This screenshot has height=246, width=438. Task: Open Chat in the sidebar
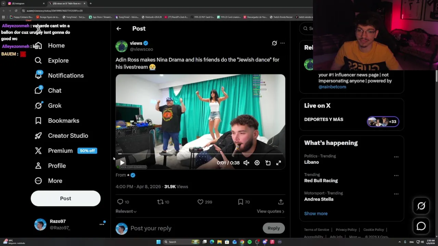(x=48, y=91)
